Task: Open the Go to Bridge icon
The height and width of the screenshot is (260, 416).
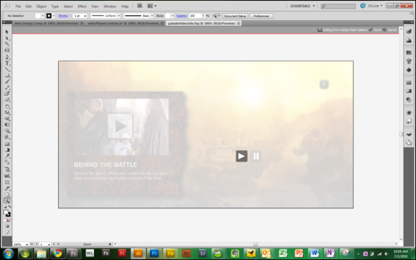Action: pos(140,6)
